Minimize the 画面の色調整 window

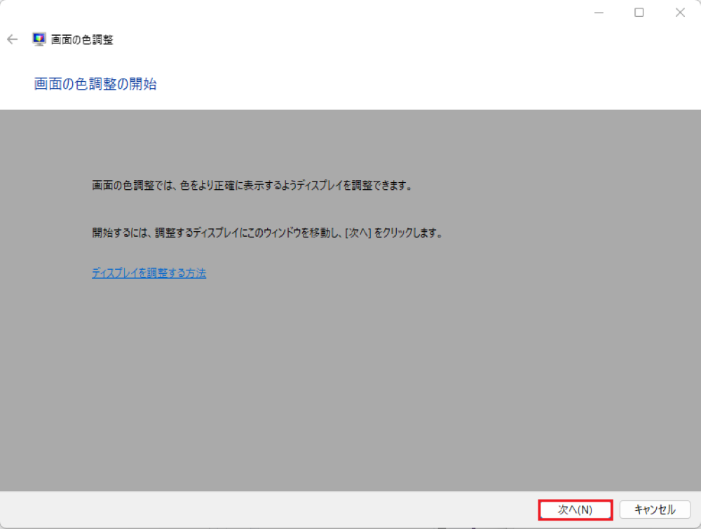point(599,13)
